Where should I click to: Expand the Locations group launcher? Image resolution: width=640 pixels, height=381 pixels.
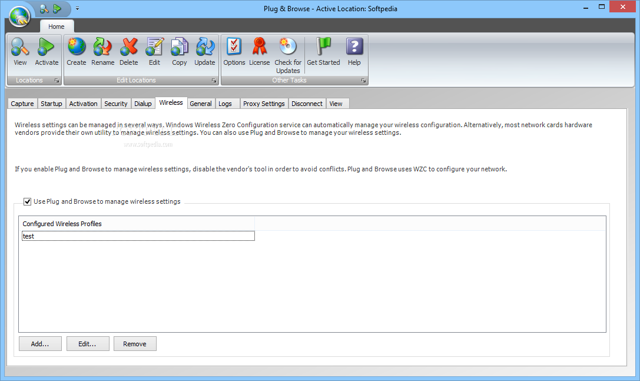(x=57, y=81)
